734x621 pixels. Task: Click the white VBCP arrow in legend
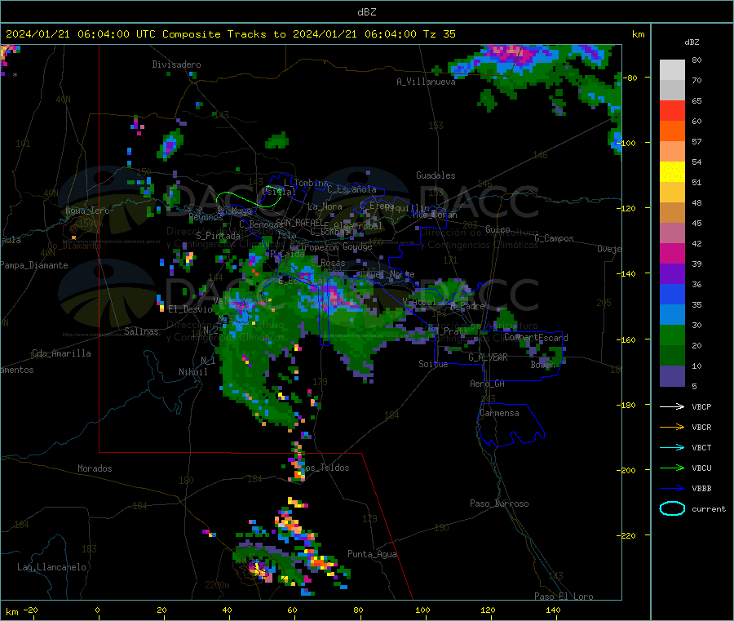tap(672, 406)
